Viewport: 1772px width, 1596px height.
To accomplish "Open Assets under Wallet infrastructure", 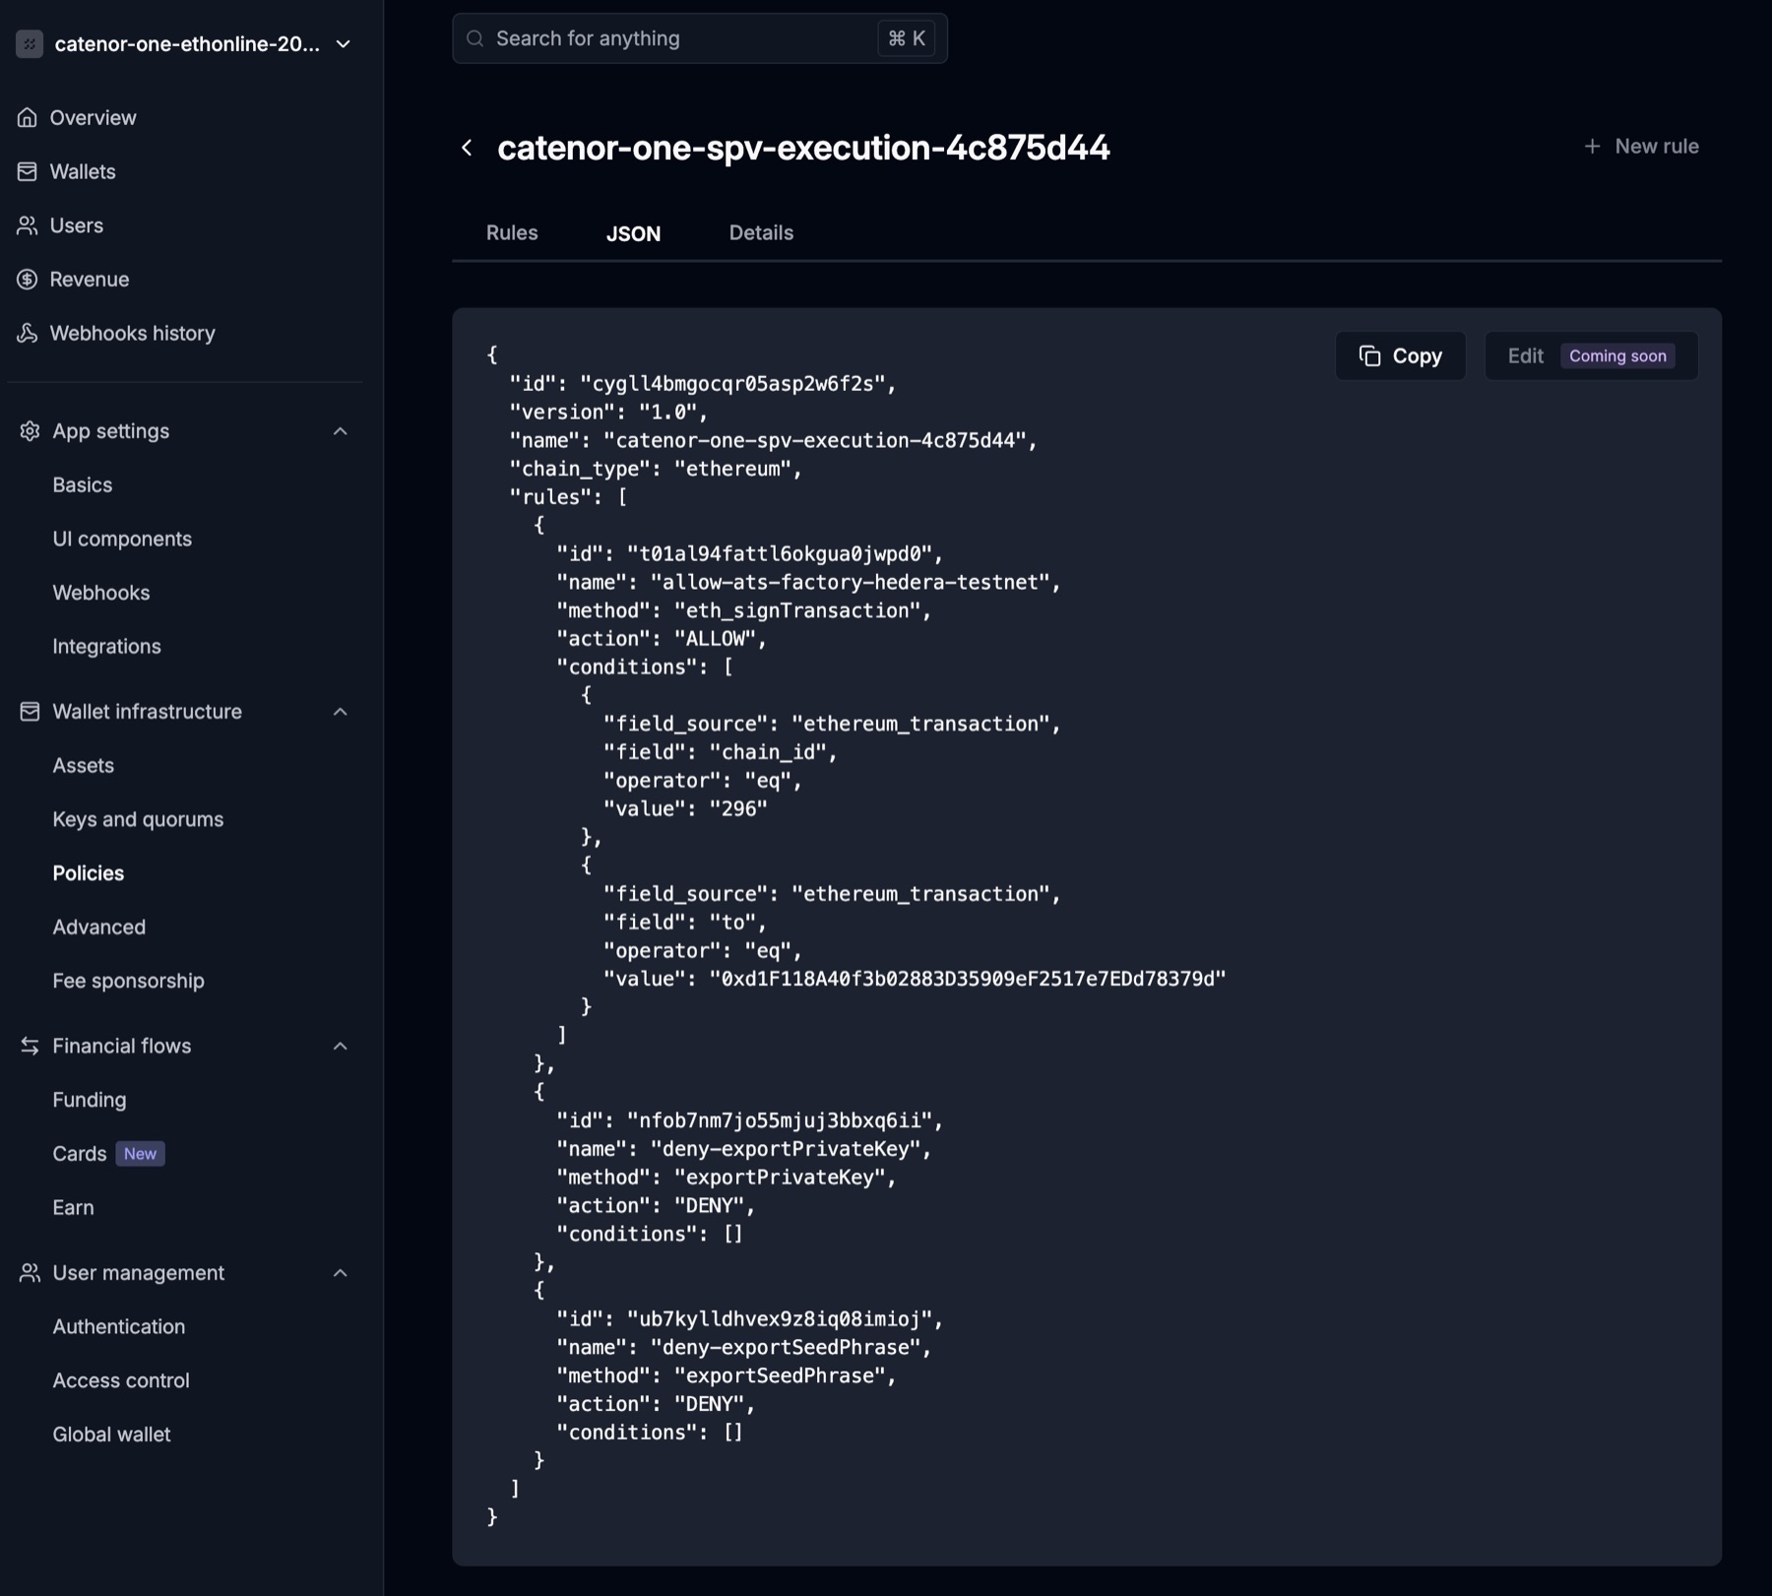I will click(x=84, y=765).
